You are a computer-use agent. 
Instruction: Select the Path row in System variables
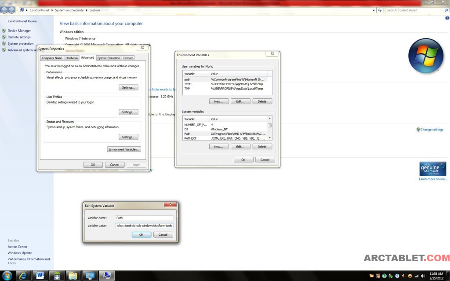pyautogui.click(x=225, y=134)
